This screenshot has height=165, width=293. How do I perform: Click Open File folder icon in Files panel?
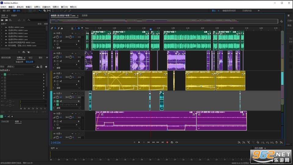[2, 20]
